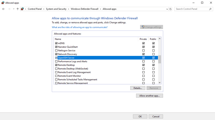Tick Private for Performance Logs and Alerts
215x120 pixels.
143,61
